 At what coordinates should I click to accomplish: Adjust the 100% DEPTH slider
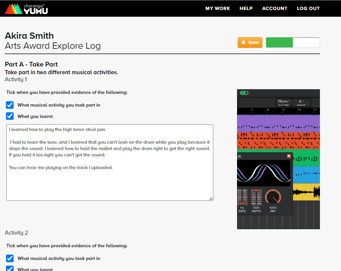tap(256, 190)
